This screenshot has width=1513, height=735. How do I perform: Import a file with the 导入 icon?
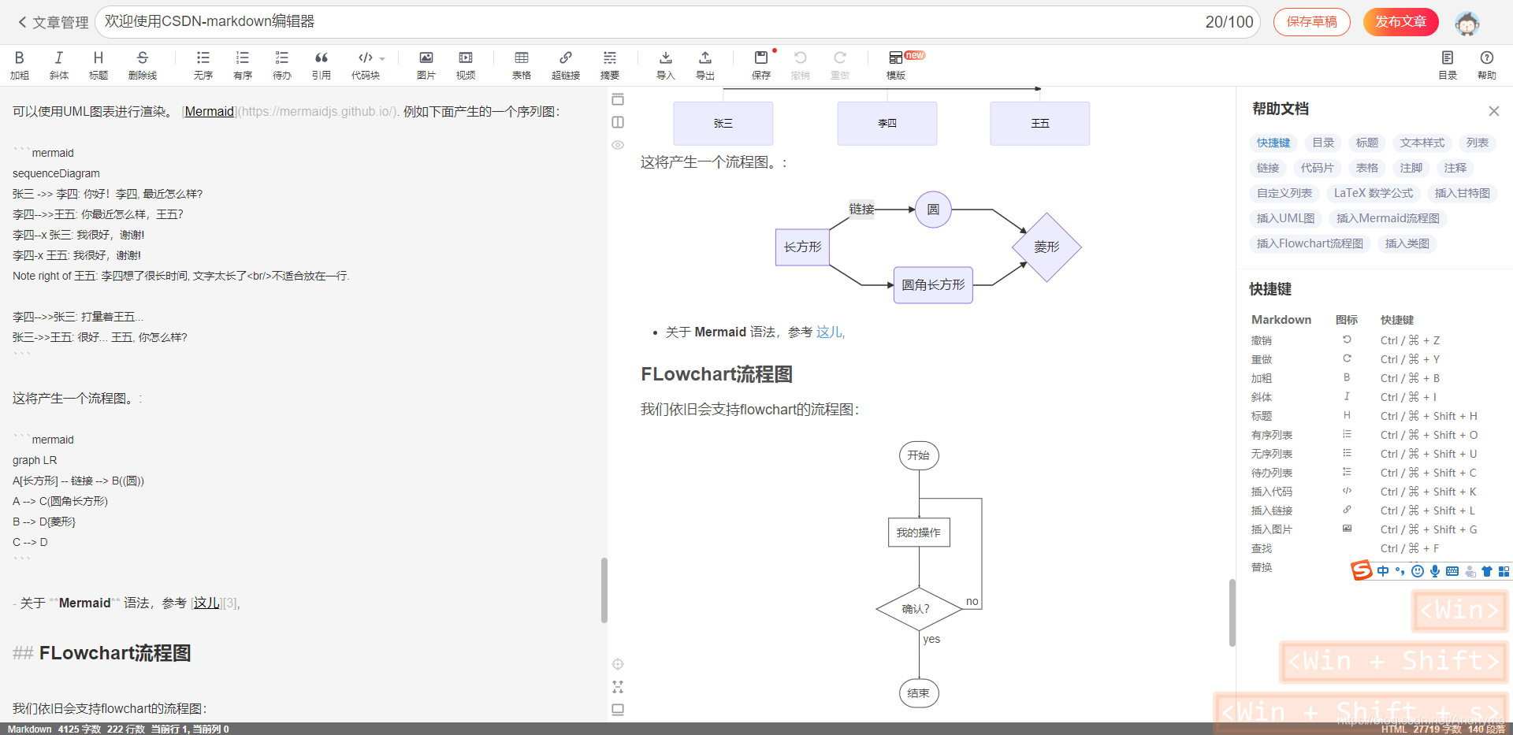tap(666, 65)
